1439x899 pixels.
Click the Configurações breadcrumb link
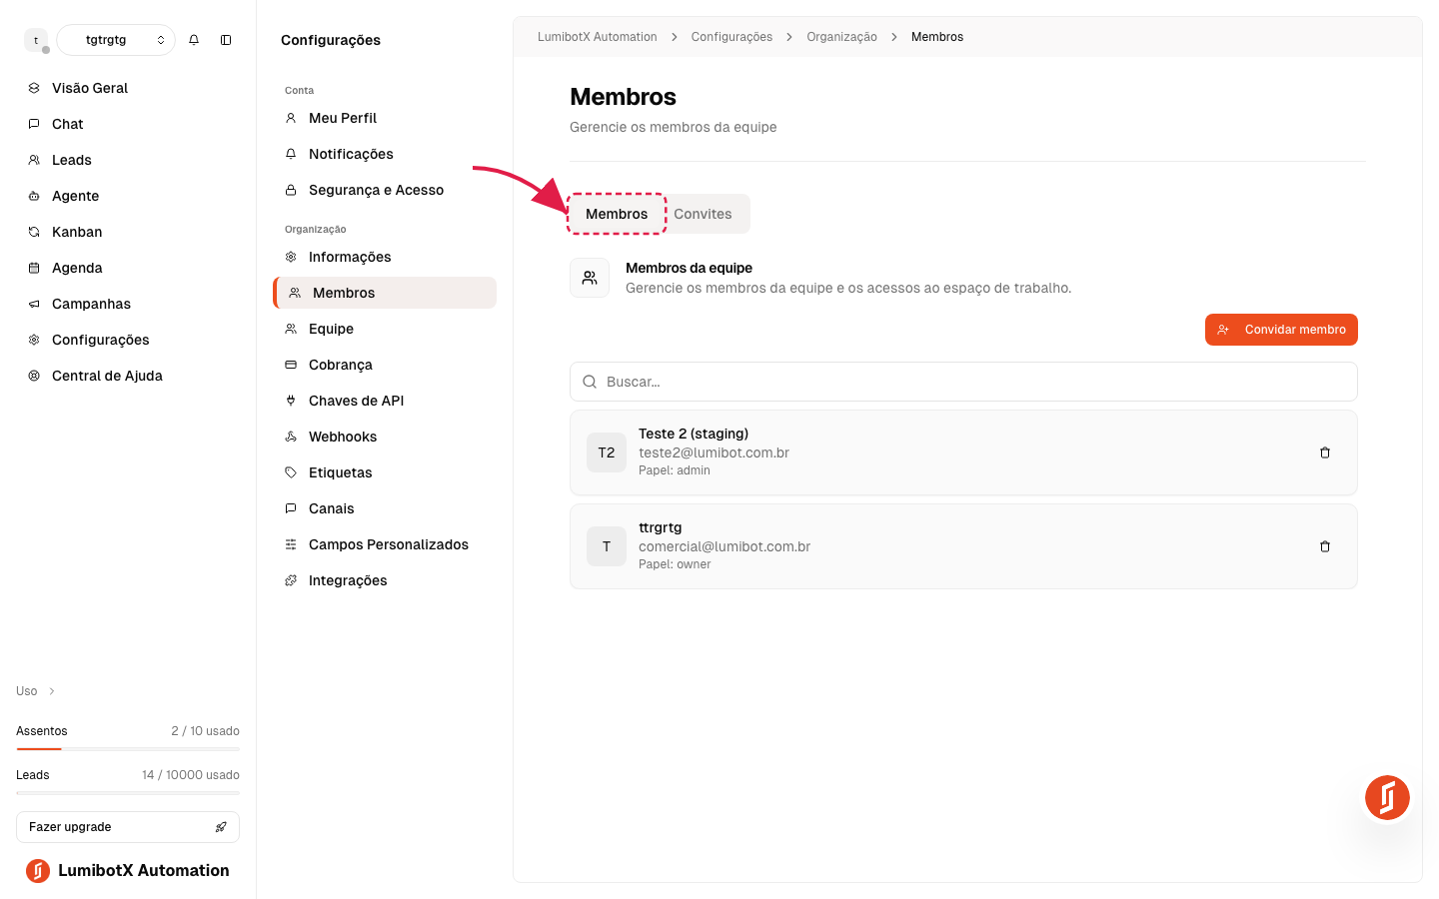coord(731,37)
